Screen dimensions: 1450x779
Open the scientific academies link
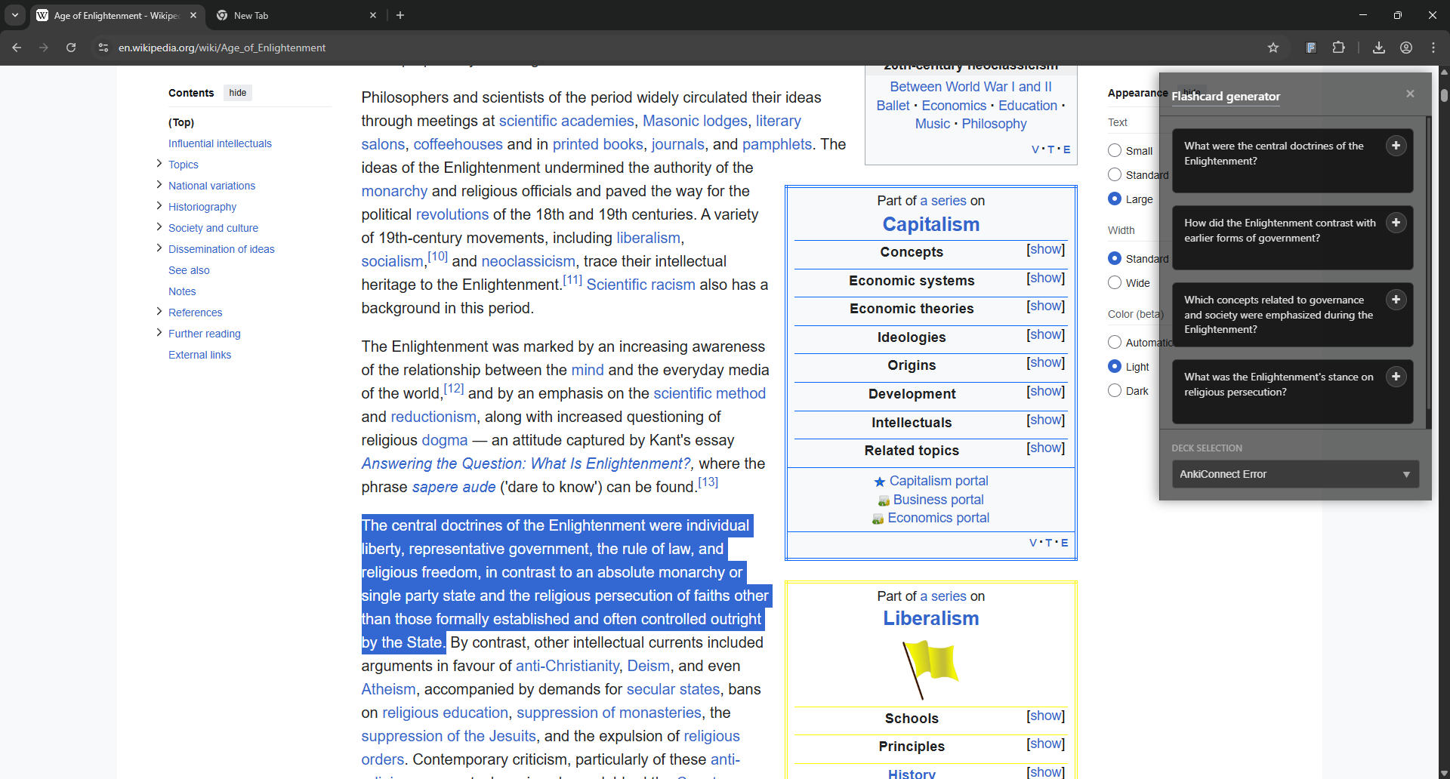566,121
